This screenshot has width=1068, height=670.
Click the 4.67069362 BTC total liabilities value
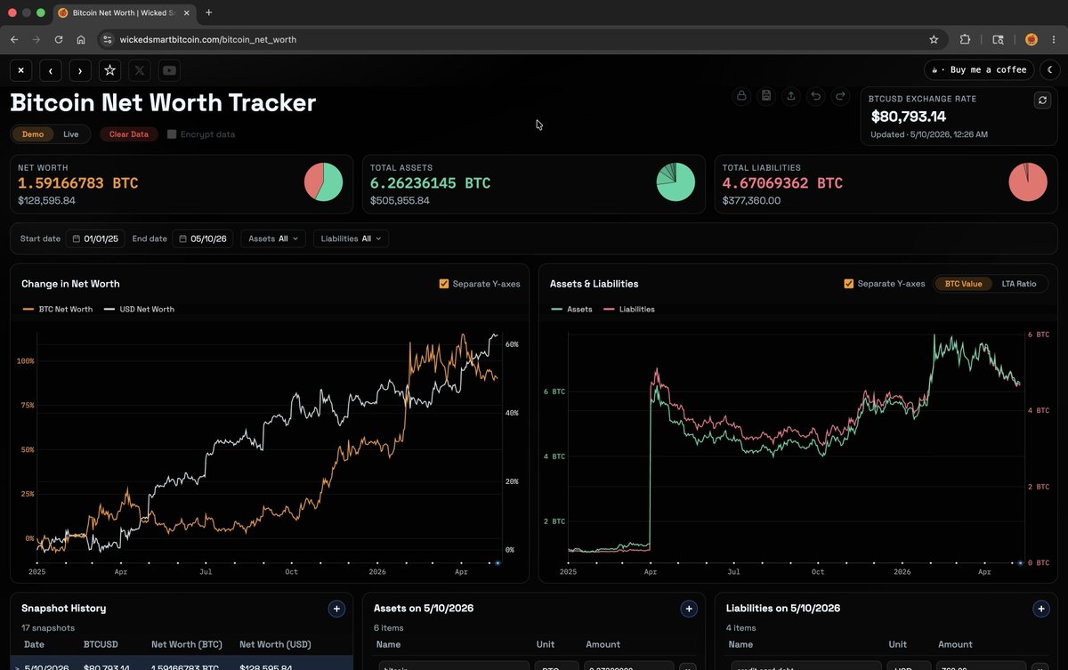(x=782, y=183)
